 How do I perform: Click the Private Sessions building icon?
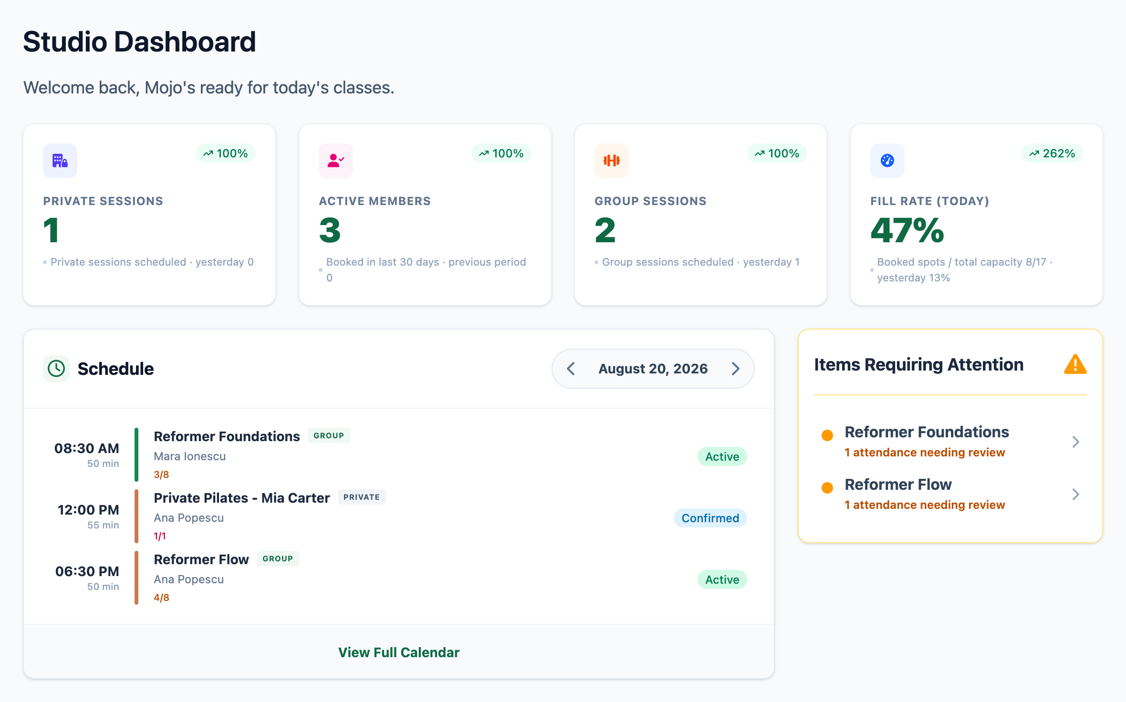(x=60, y=161)
